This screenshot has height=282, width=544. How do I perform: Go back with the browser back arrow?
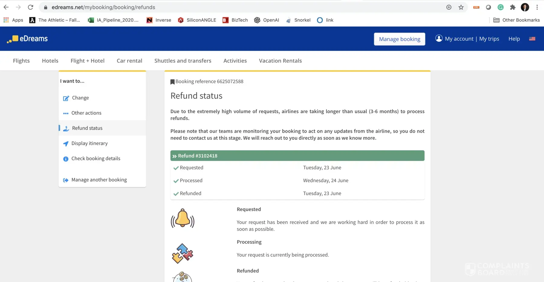click(6, 7)
